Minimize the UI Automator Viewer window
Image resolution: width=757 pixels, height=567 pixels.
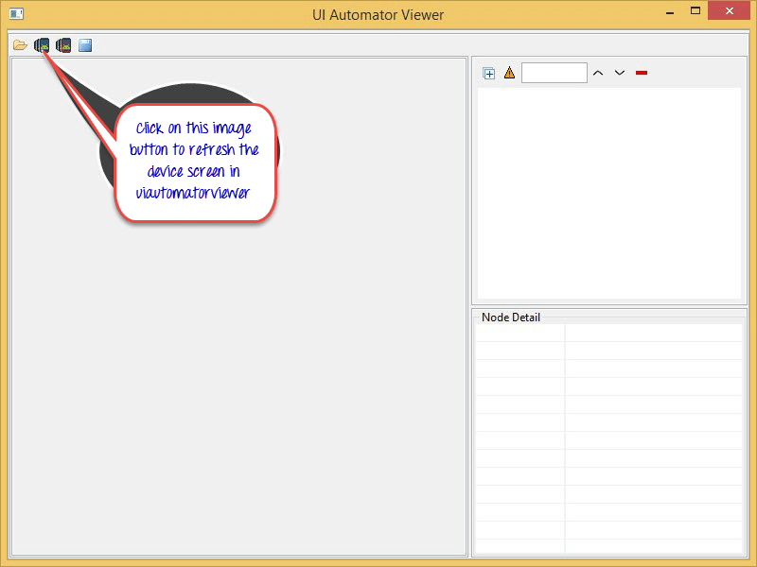click(x=667, y=11)
